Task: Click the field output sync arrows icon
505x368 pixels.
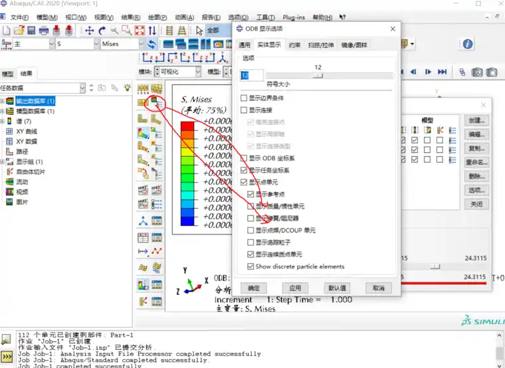Action: click(x=151, y=44)
